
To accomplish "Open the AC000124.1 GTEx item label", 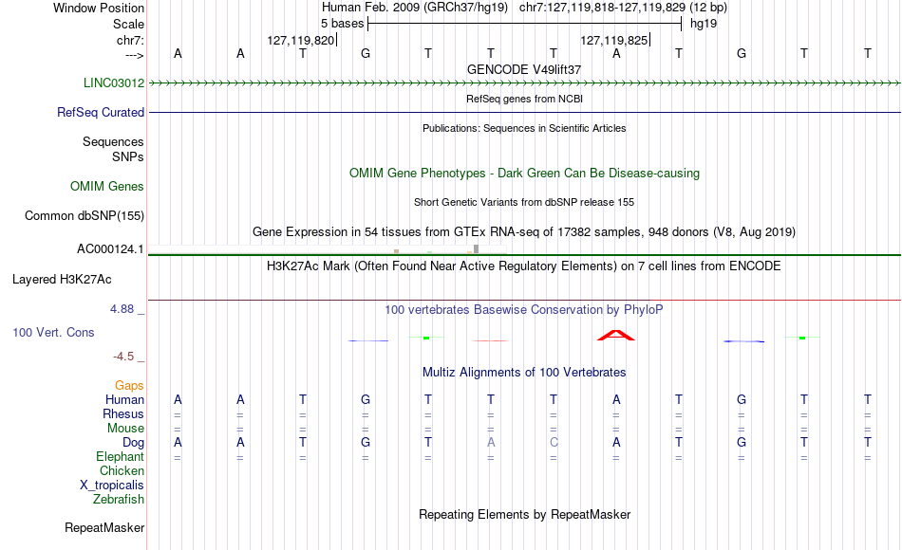I will pos(110,248).
